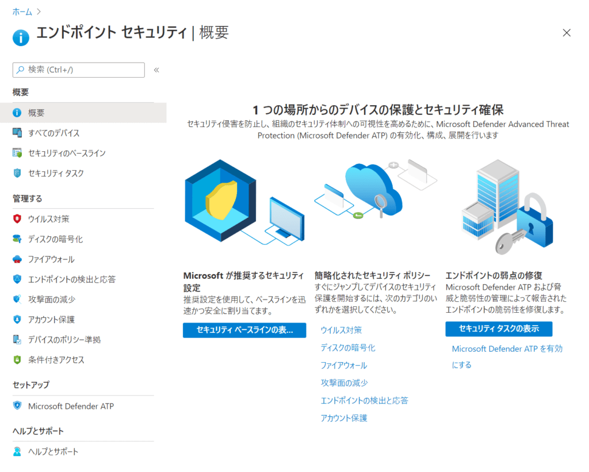Screen dimensions: 589x472
Task: Click the エンドポイントの検出と応答 icon
Action: [x=17, y=279]
